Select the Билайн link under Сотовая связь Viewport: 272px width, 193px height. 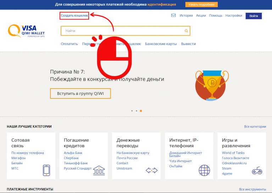pyautogui.click(x=17, y=163)
